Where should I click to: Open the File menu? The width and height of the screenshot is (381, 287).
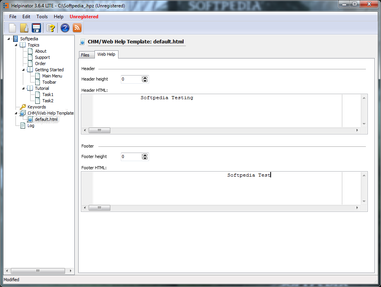tap(13, 17)
